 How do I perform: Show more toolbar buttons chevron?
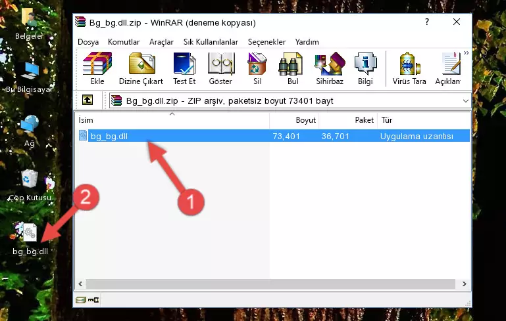(x=467, y=53)
